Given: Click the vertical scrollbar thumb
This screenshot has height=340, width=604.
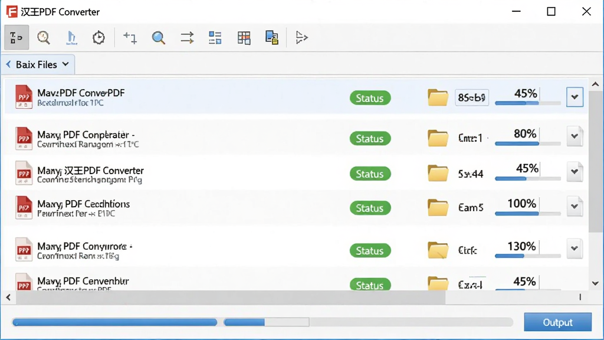Looking at the screenshot, I should click(596, 161).
